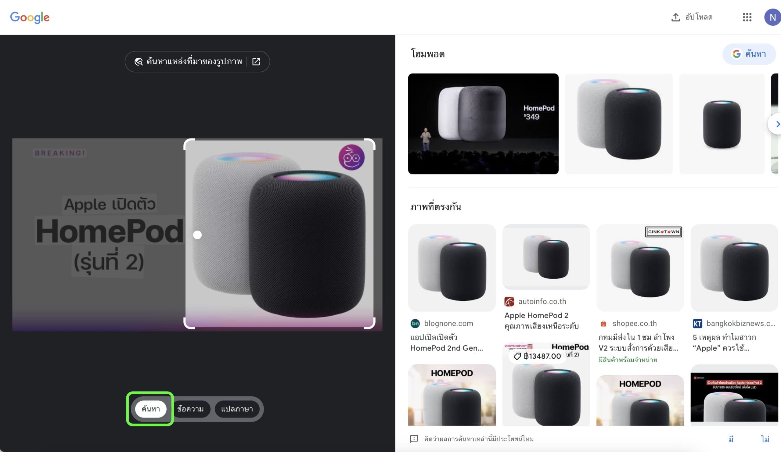Open the shopee.co.th listing
Screen dimensions: 781x452
640,294
